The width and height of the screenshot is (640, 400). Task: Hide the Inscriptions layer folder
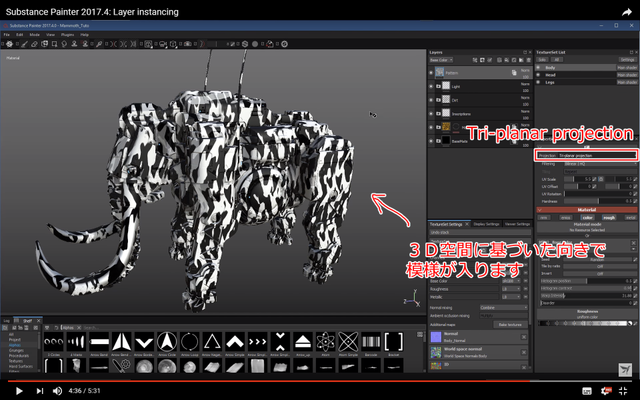pos(431,113)
